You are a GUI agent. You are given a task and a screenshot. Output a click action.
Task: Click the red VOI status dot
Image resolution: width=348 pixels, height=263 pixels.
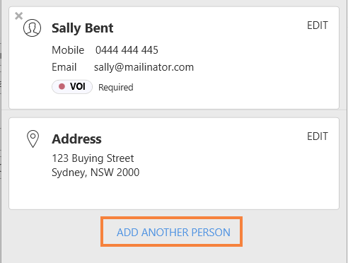pyautogui.click(x=62, y=86)
